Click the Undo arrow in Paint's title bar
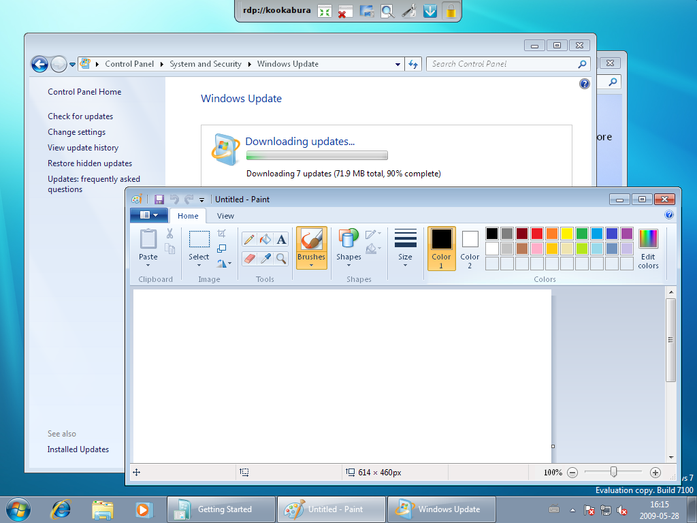This screenshot has height=523, width=697. [174, 200]
